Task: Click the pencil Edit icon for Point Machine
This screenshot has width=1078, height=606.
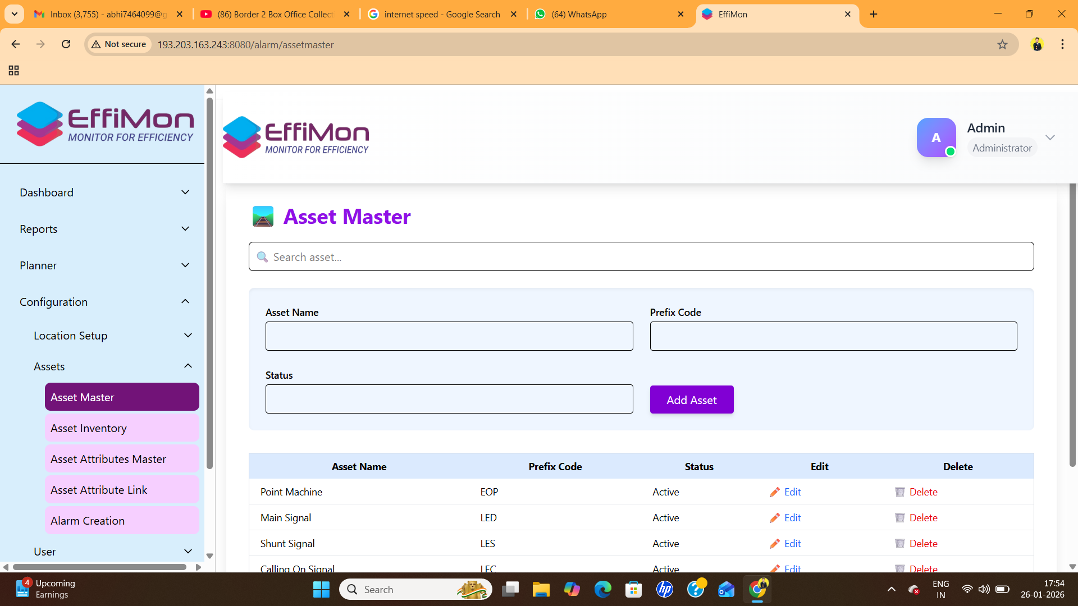Action: tap(775, 492)
